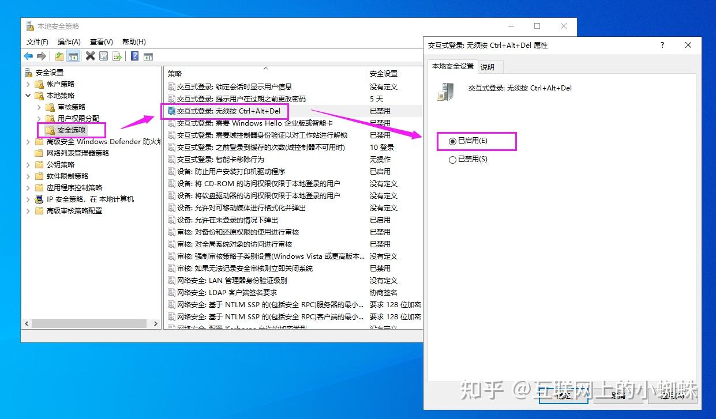Toggle the show/hide console tree icon
This screenshot has height=419, width=716.
(x=73, y=55)
